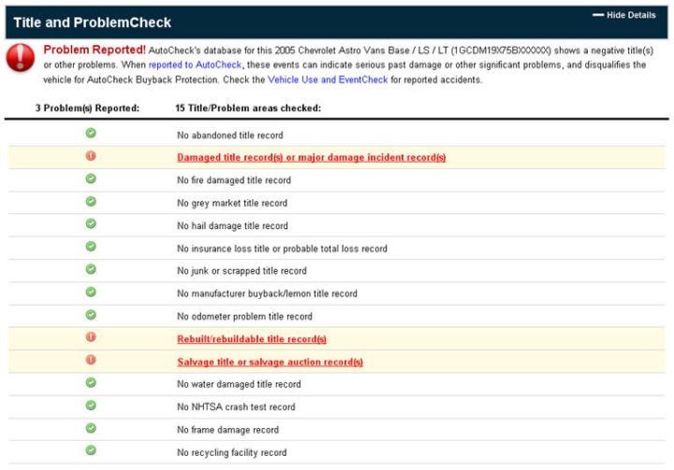Click '15 Title/Problem areas checked:' heading
The width and height of the screenshot is (674, 470).
(248, 108)
